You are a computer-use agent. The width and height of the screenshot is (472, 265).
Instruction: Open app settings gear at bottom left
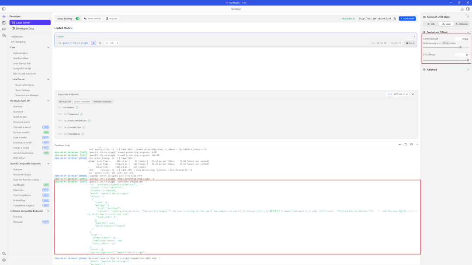[4, 260]
